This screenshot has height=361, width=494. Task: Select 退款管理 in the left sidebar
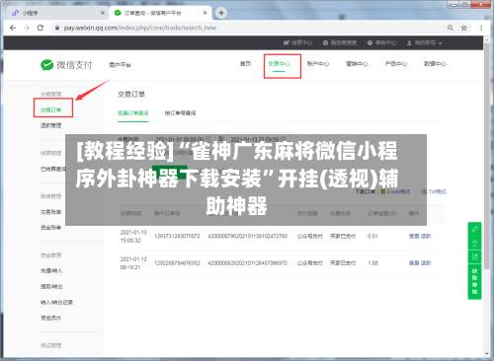pos(51,125)
